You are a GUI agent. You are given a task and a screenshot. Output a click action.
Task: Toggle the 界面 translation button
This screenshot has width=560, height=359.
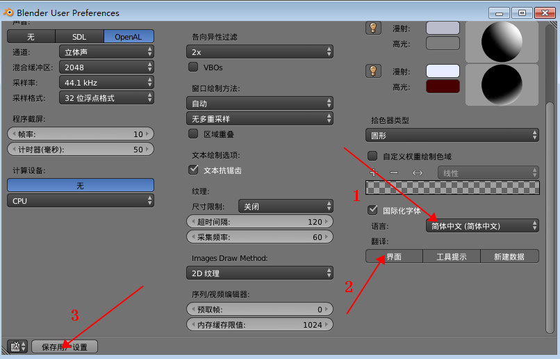coord(394,257)
